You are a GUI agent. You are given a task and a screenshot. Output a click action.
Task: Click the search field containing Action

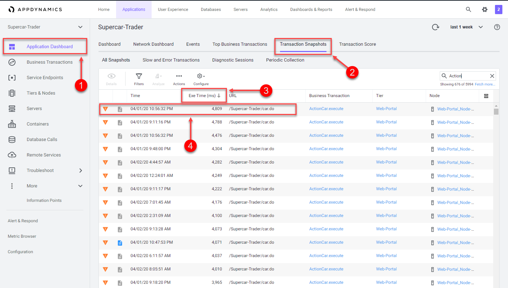pos(468,76)
